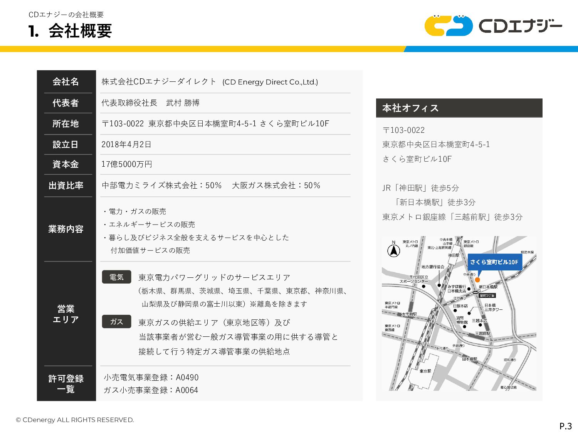
Task: Click 小売電気事業登録：A0490 text
Action: [x=151, y=377]
